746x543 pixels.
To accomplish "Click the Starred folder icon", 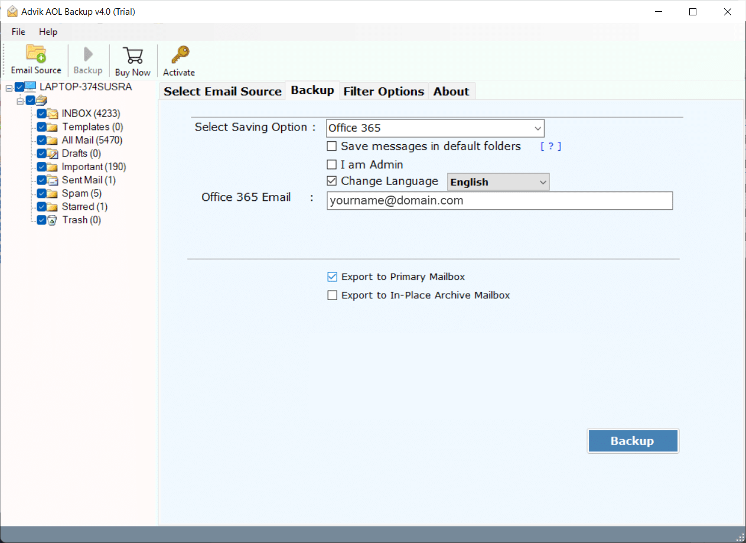I will [53, 207].
